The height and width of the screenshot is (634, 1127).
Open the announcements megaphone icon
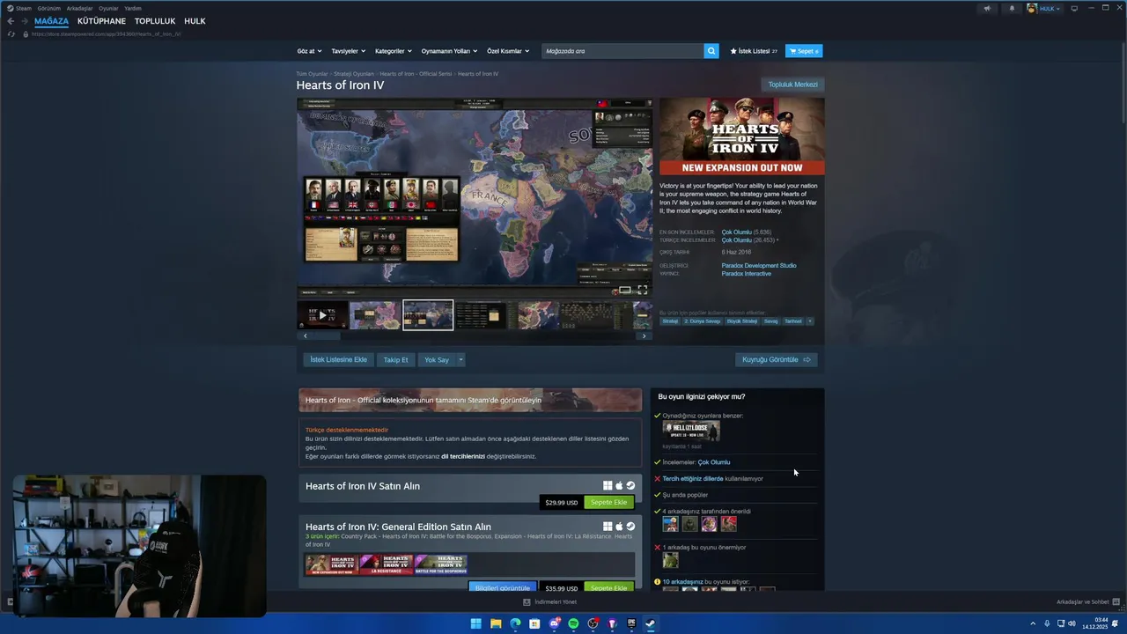click(x=987, y=8)
